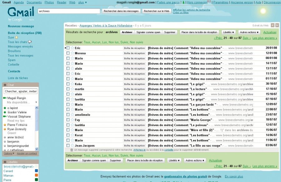The image size is (281, 182).
Task: Click Rechercher sur le Web button
Action: [x=156, y=11]
